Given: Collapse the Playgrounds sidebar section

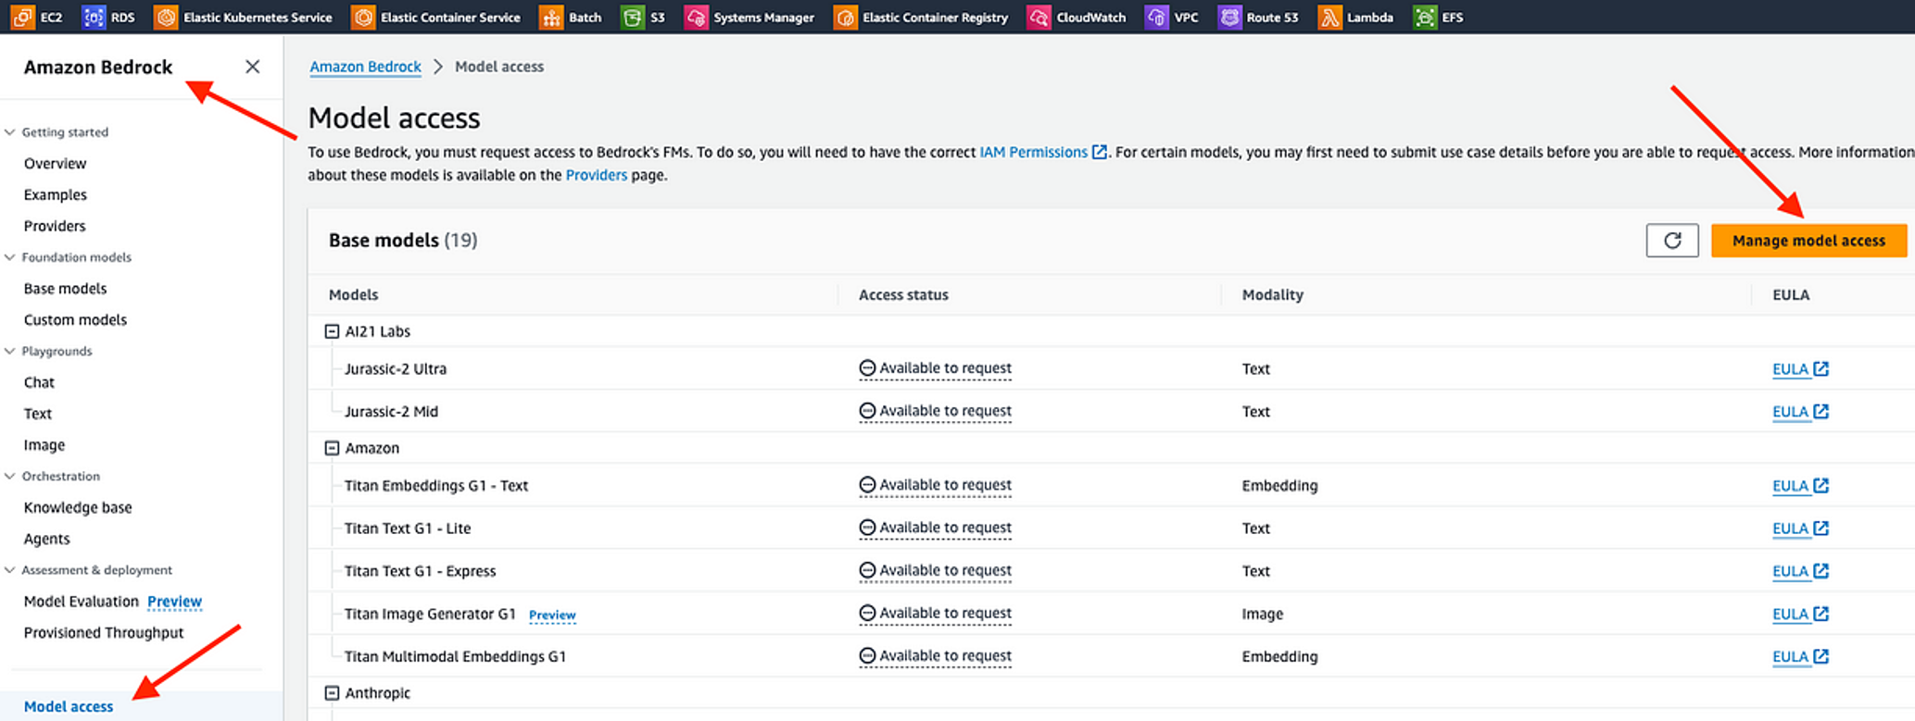Looking at the screenshot, I should [x=10, y=351].
